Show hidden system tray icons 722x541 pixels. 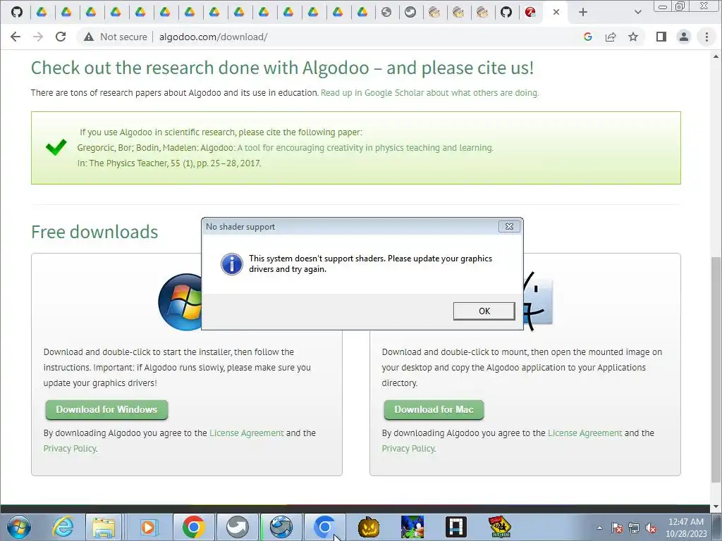coord(599,528)
